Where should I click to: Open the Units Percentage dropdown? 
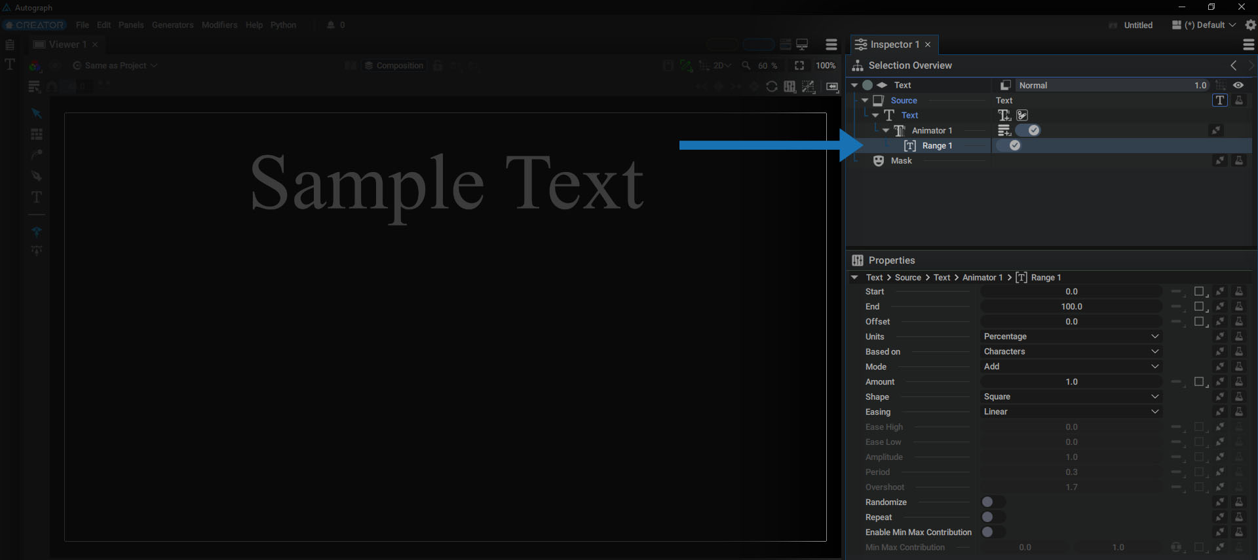point(1071,337)
